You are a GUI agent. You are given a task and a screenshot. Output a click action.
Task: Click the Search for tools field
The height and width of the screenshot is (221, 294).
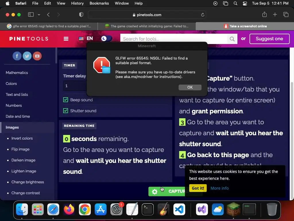(x=174, y=39)
